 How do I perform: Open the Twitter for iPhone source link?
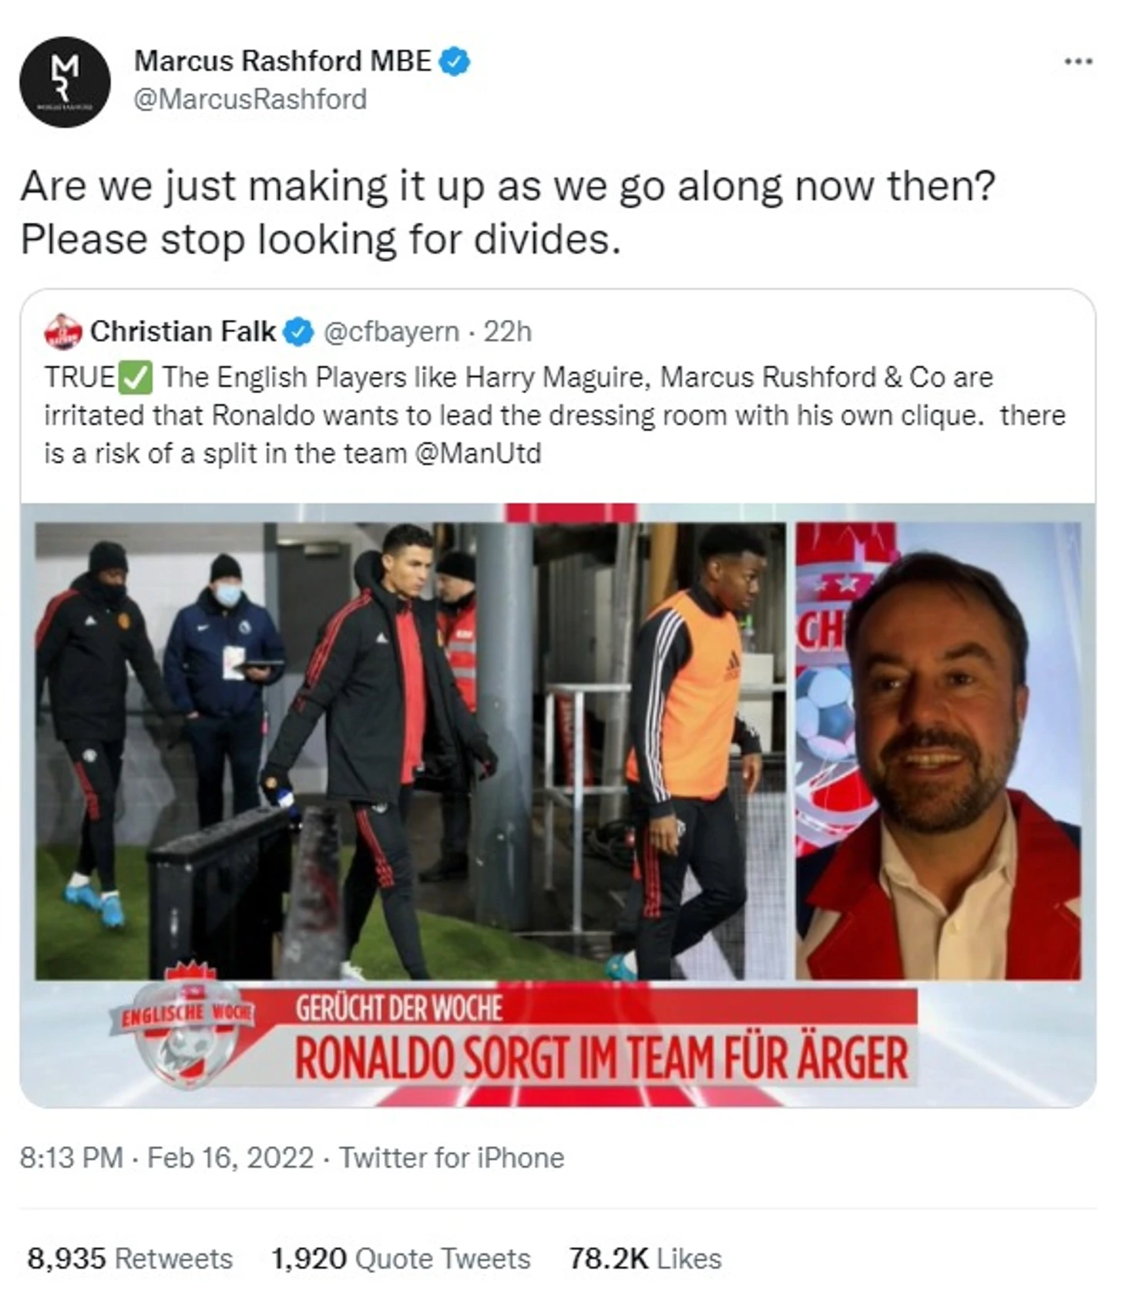click(x=452, y=1158)
